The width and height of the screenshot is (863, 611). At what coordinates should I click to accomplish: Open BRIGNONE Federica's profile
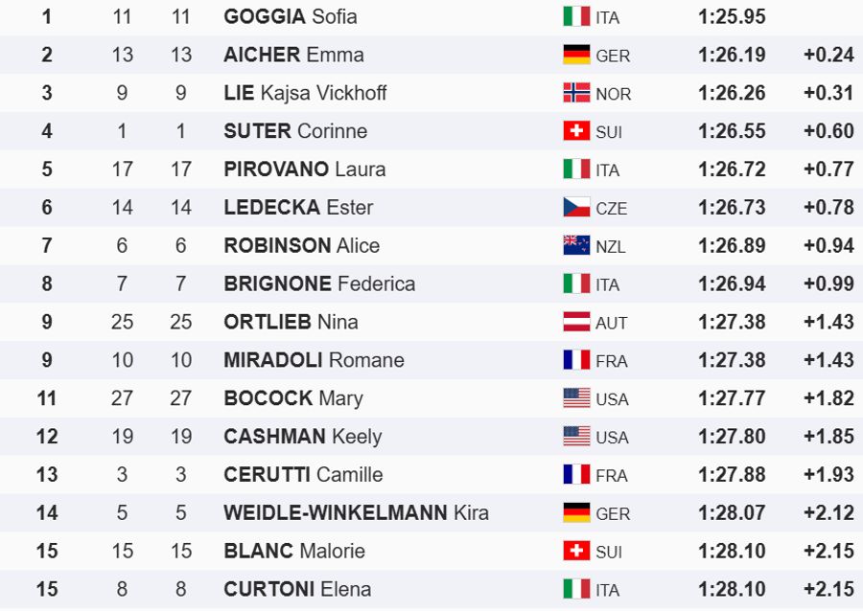(319, 283)
